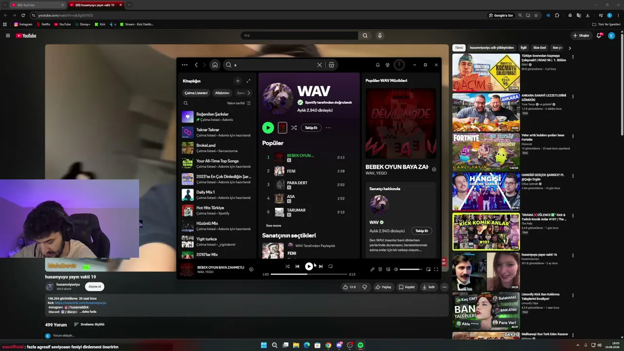Open the Browse icon beside Spotify search

(331, 65)
